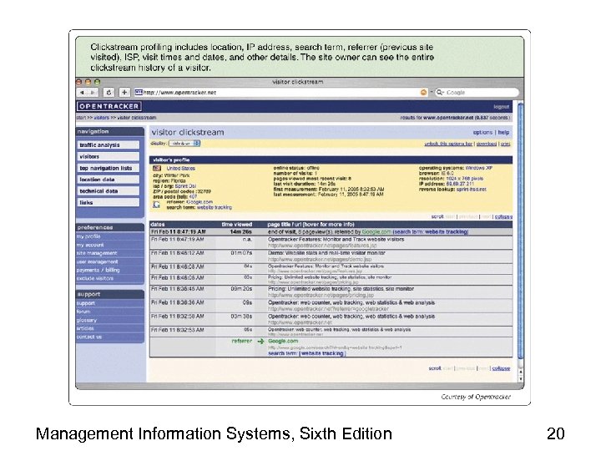This screenshot has width=601, height=451.
Task: Click the download link
Action: pos(487,144)
